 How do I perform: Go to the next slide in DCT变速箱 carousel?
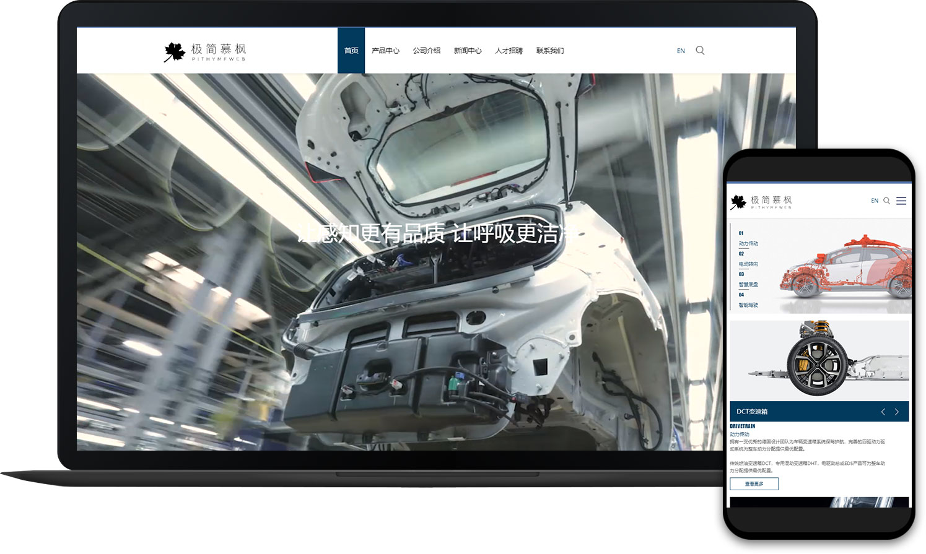[896, 412]
